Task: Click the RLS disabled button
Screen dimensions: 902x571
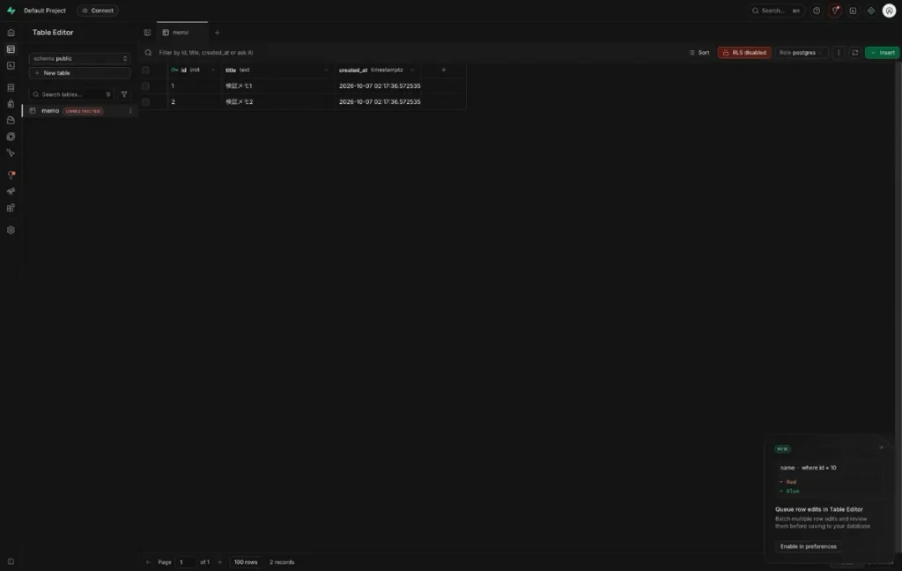Action: pyautogui.click(x=744, y=52)
